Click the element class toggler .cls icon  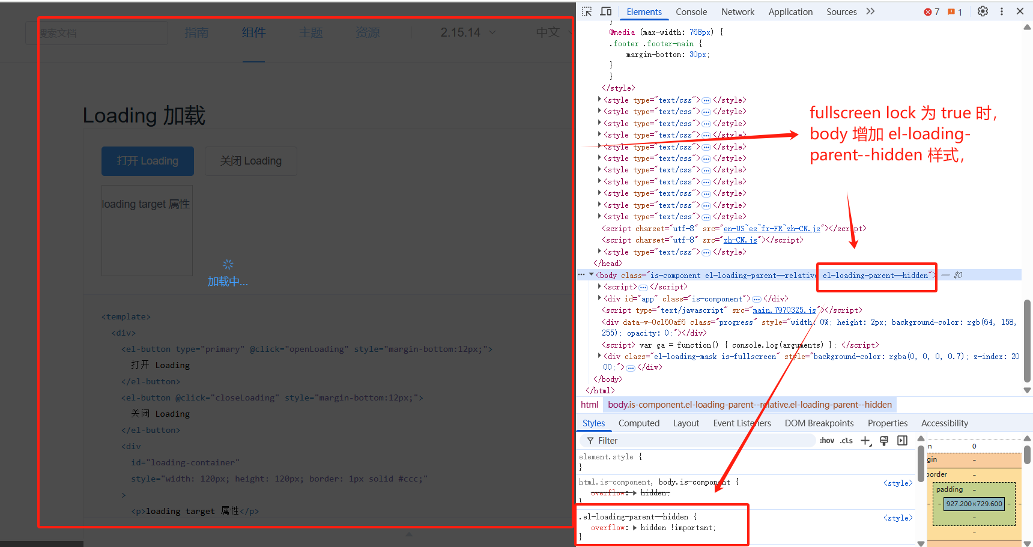846,440
